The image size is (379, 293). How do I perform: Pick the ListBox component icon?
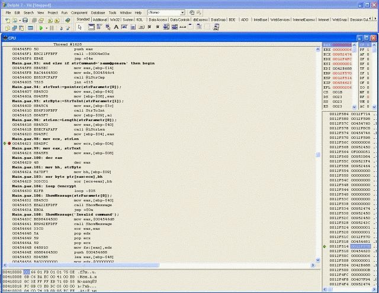(x=166, y=27)
